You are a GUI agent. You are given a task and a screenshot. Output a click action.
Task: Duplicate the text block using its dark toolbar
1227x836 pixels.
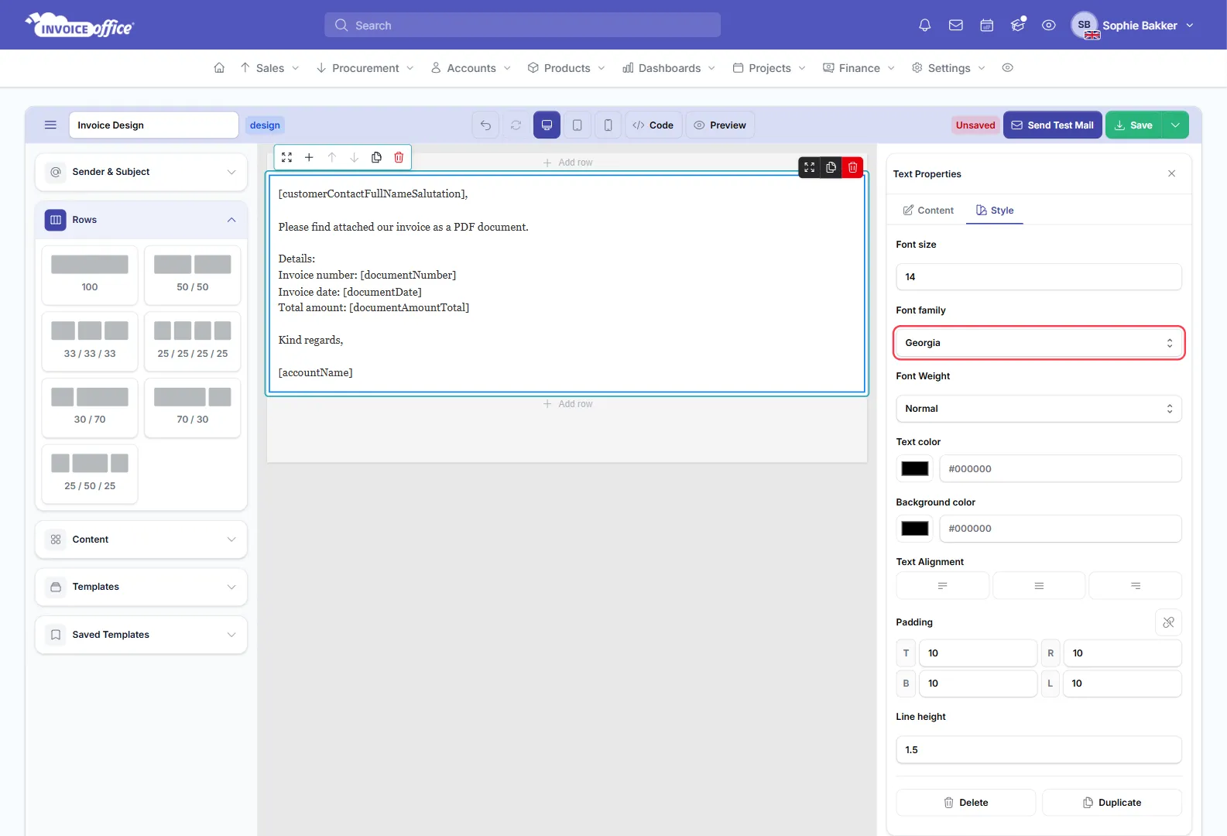tap(831, 167)
